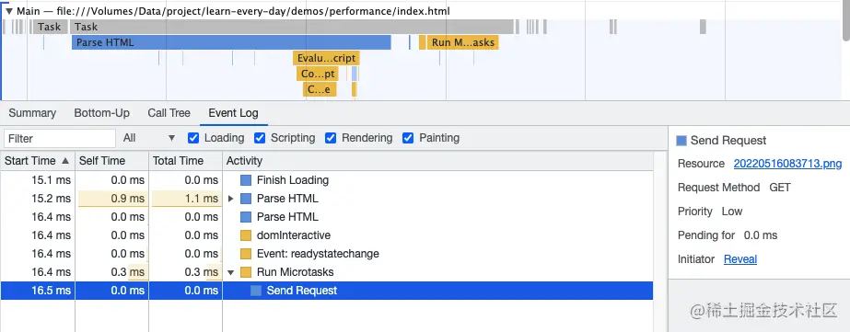Viewport: 850px width, 332px height.
Task: Open the 20220516083713.png resource link
Action: tap(787, 164)
